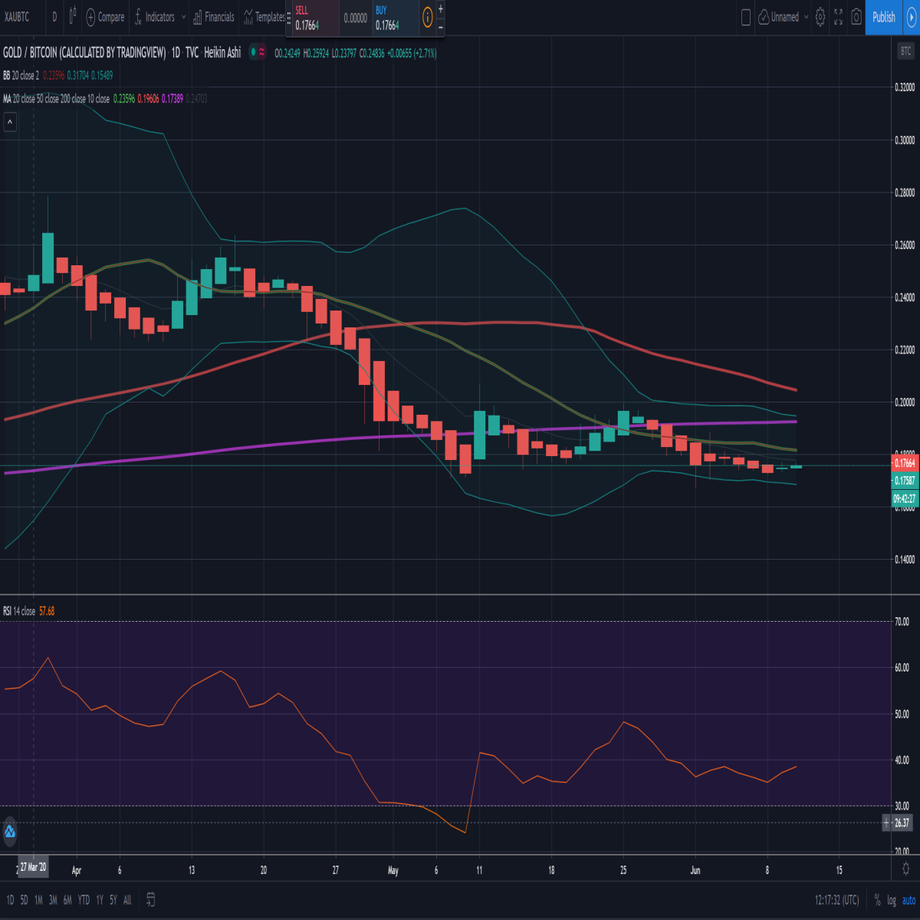Click plus icon beside the 26.37 label
The image size is (920, 920).
(x=887, y=823)
